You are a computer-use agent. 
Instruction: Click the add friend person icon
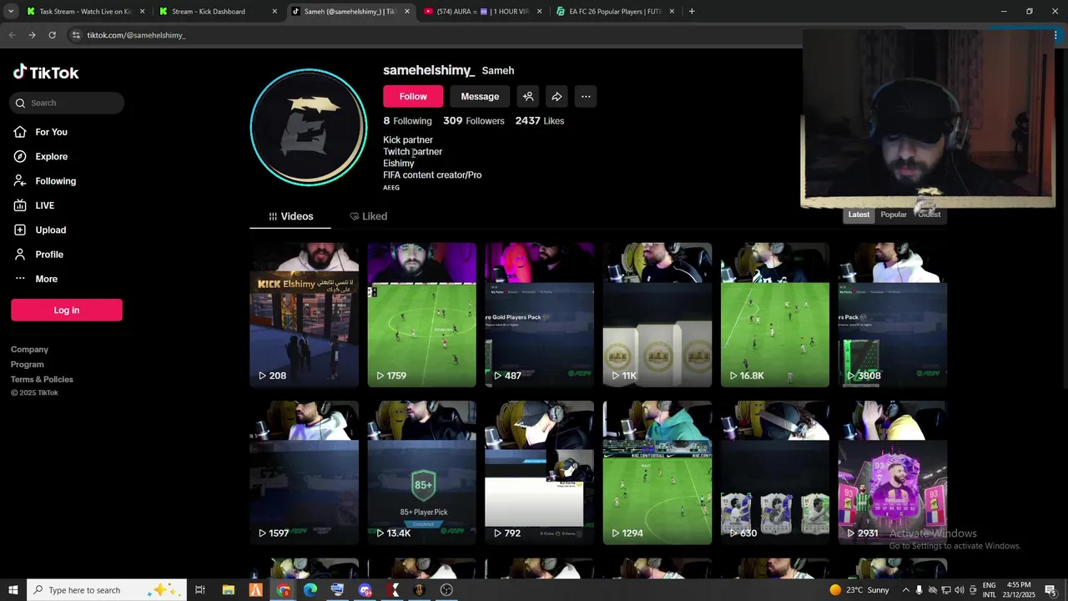pos(528,97)
